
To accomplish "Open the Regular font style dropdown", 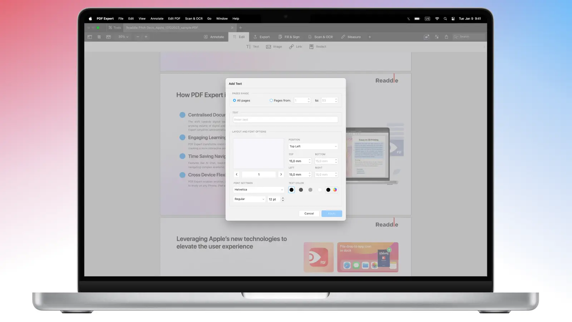I will click(x=249, y=199).
